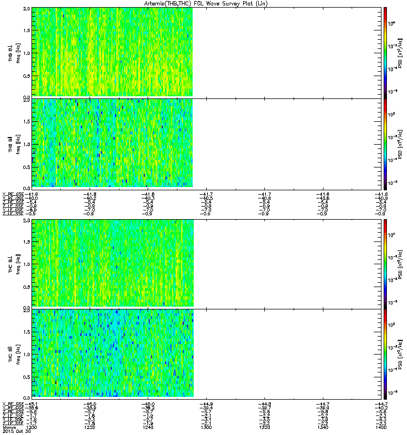Click the '-44.9' X_RE_GSE value under THC panels
Image resolution: width=407 pixels, height=435 pixels.
click(x=206, y=404)
